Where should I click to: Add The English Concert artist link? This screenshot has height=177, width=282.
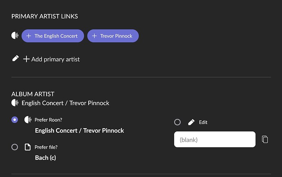click(53, 36)
